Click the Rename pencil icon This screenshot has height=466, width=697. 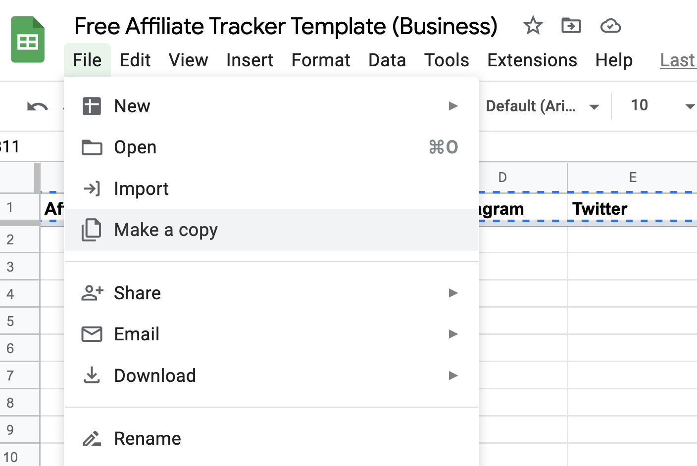tap(91, 438)
